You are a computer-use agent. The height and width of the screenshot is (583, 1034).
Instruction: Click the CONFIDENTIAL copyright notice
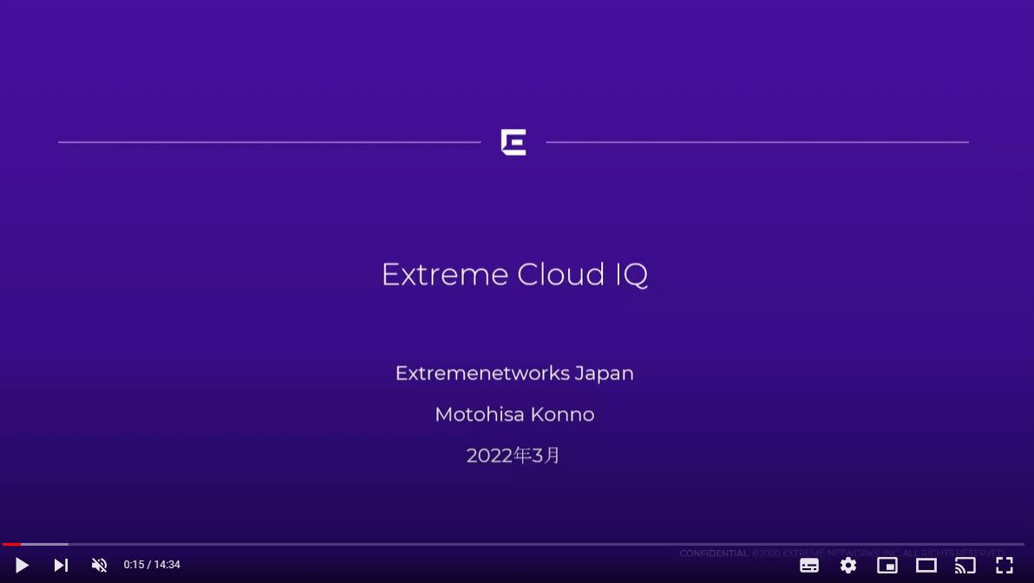click(x=841, y=554)
